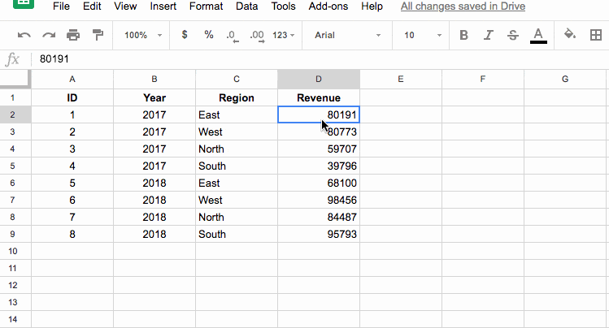Select cell with revenue 59707
Viewport: 609px width, 328px height.
click(x=319, y=149)
